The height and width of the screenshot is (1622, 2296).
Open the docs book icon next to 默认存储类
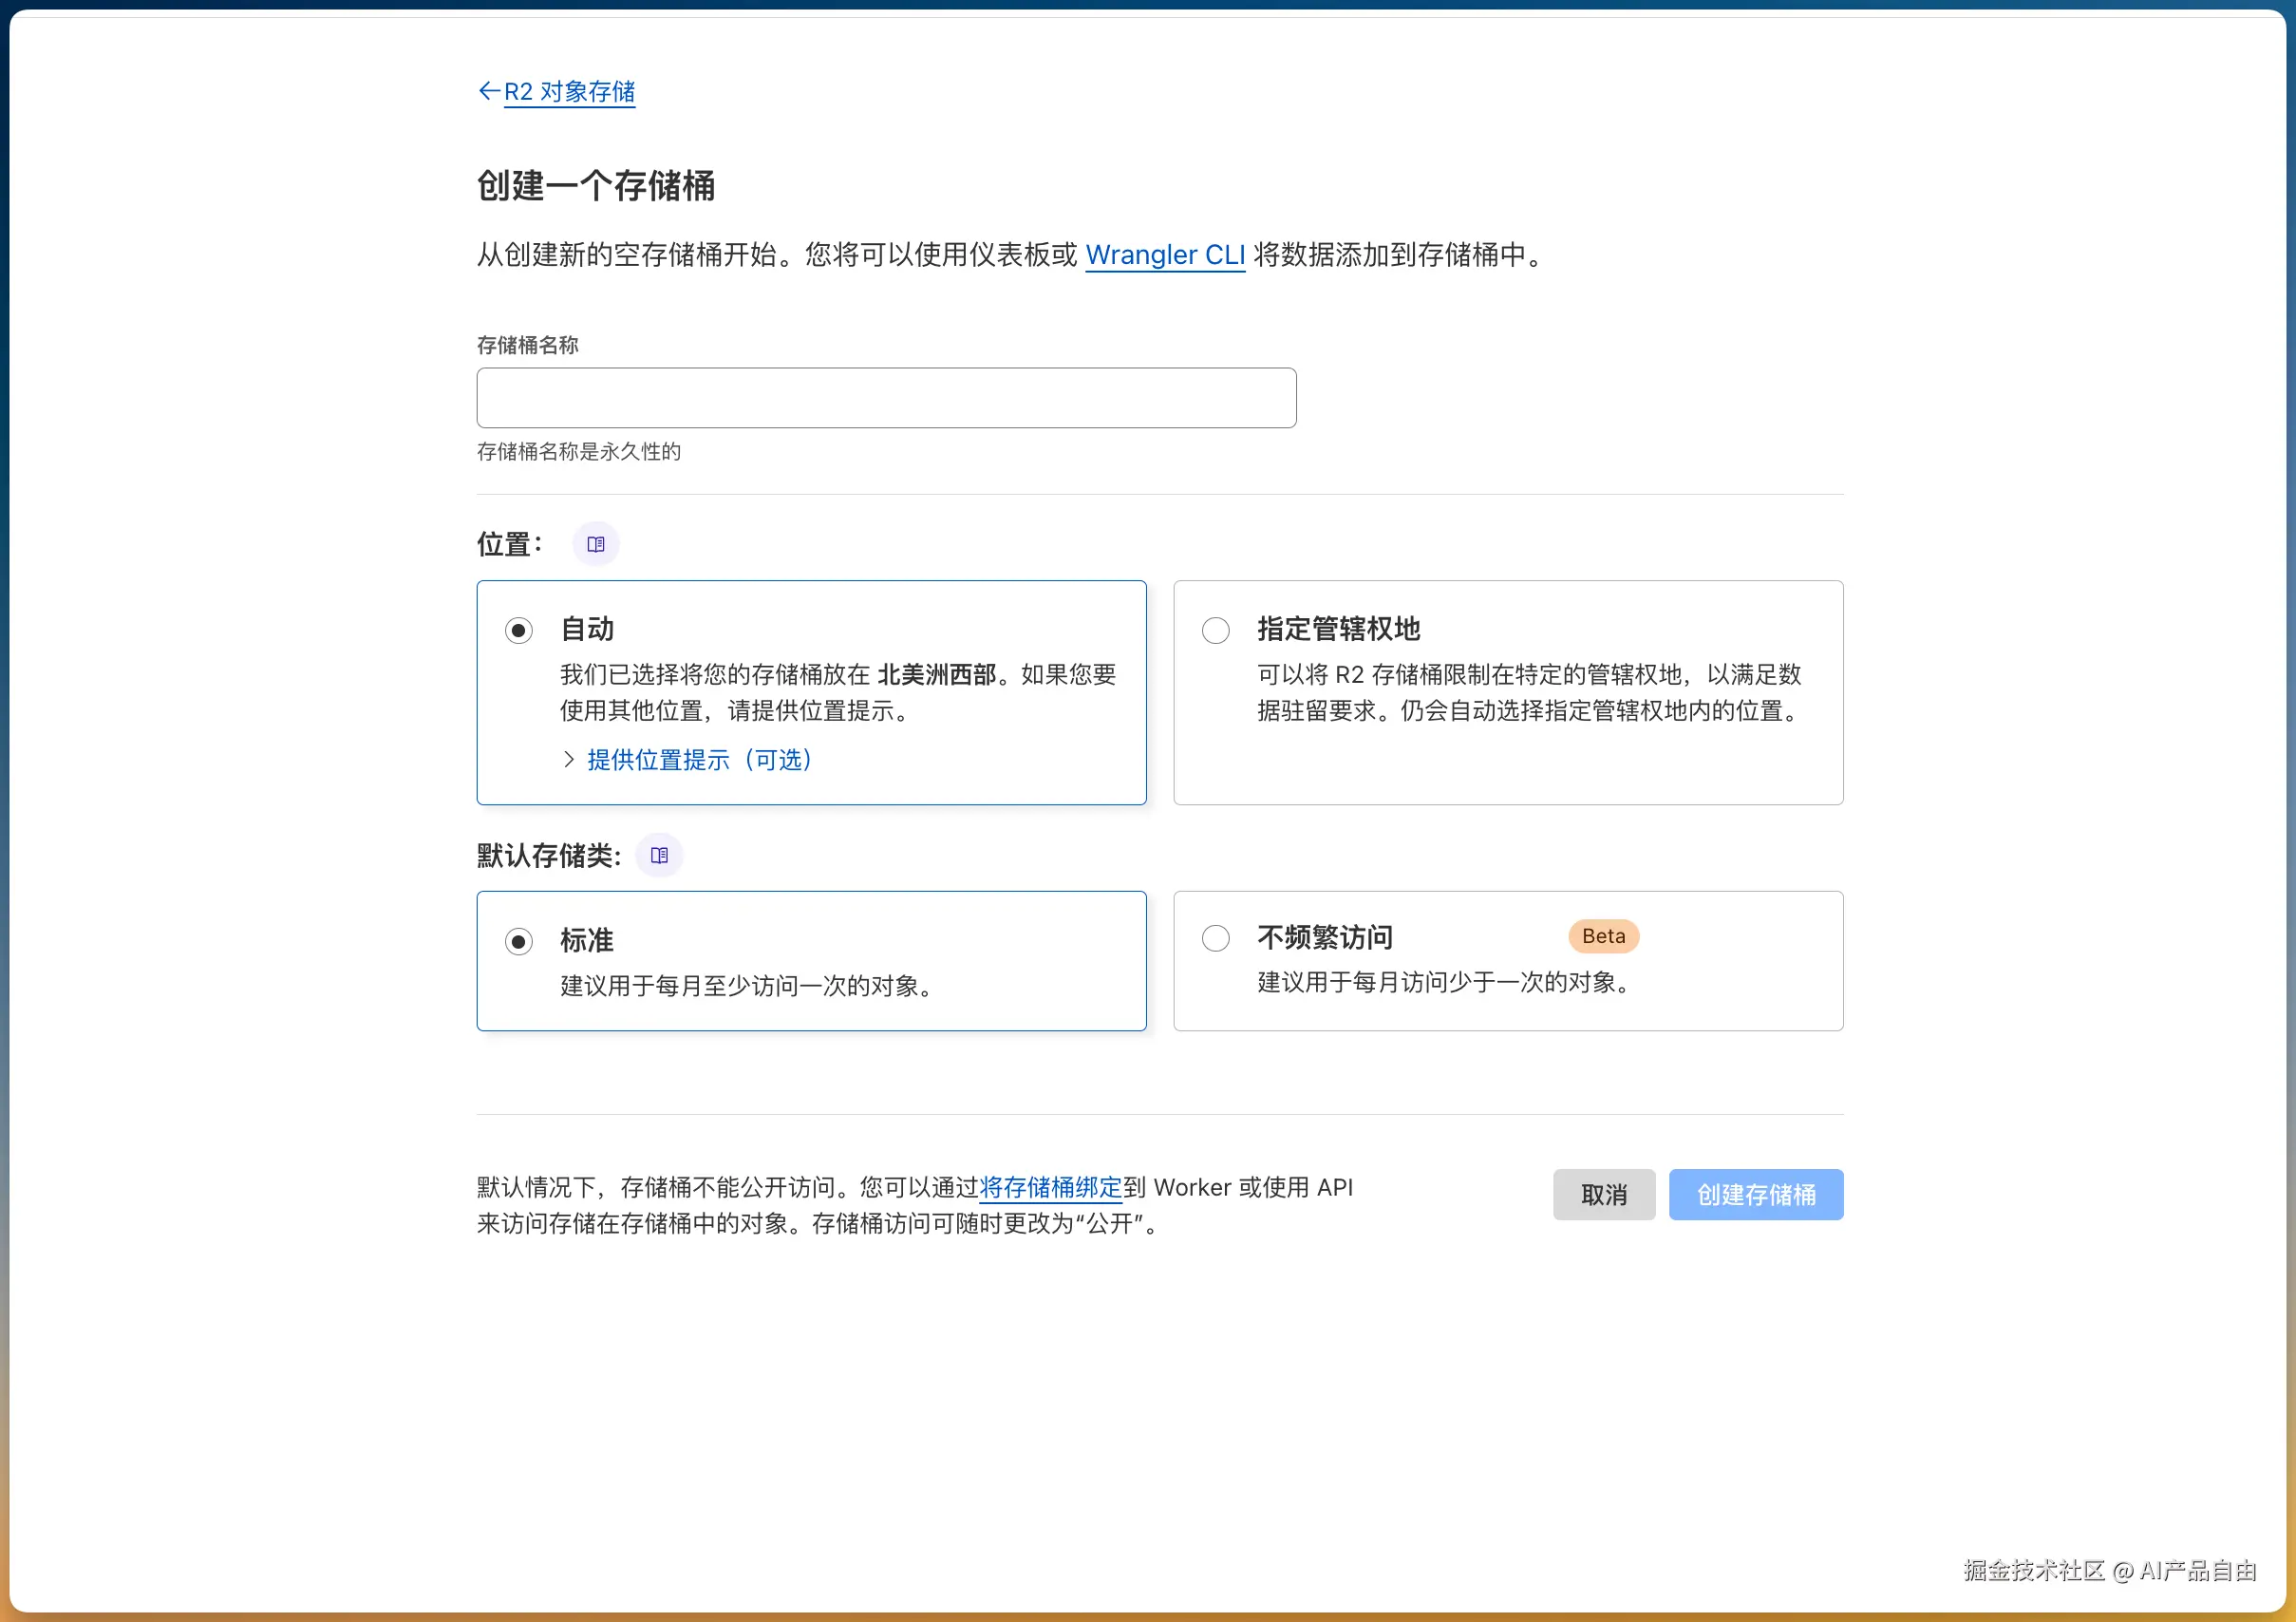(659, 855)
